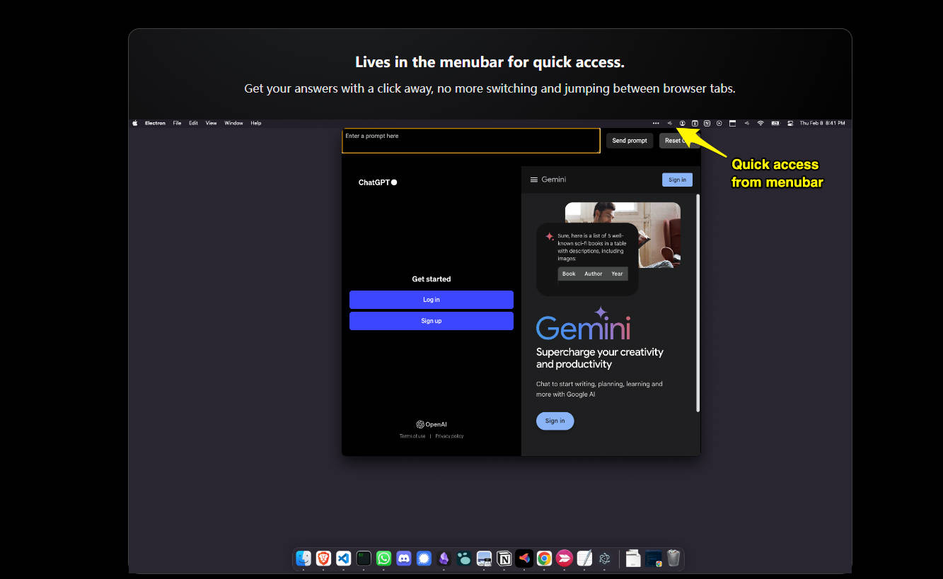Open the File menu
The image size is (943, 579).
(x=177, y=123)
